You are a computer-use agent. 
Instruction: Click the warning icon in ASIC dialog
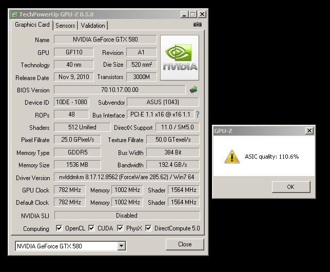point(231,157)
